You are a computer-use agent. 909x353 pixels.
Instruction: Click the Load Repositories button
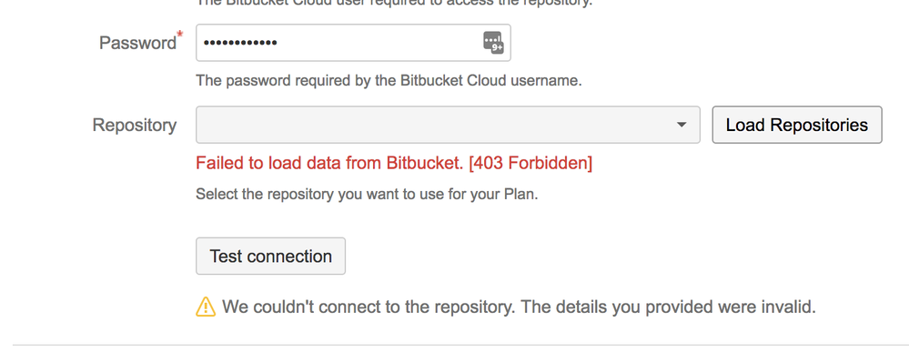coord(797,125)
